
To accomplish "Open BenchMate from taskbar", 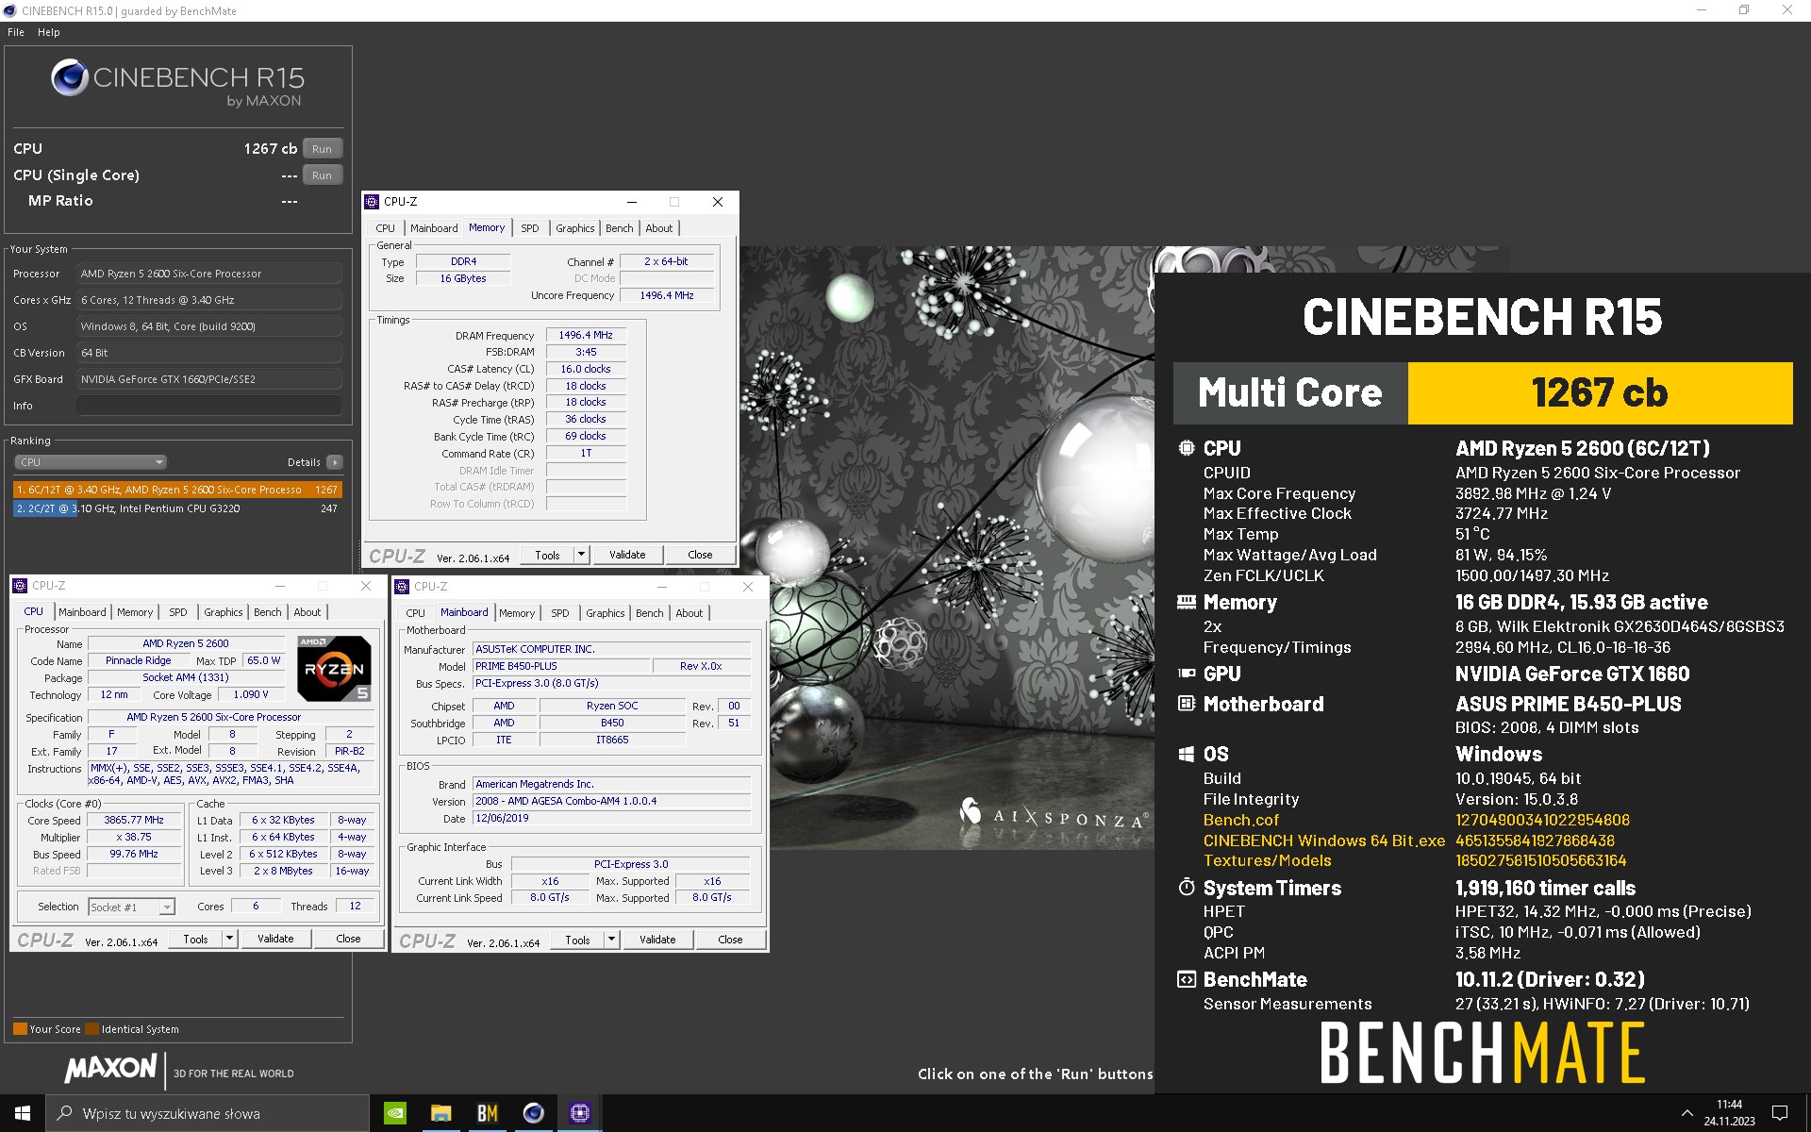I will click(487, 1113).
